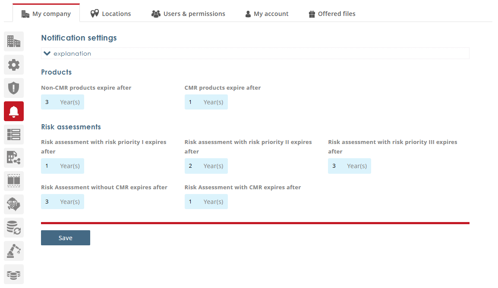Click the CMR products expiry years field
Viewport: 498px width, 288px height.
click(193, 102)
